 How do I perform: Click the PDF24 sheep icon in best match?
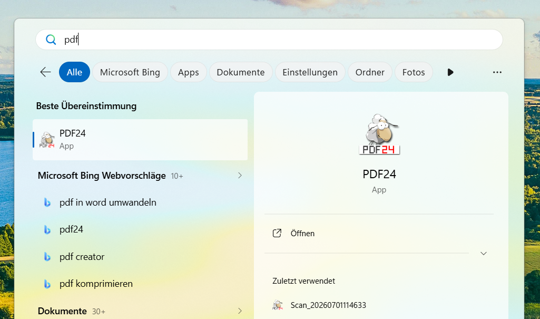point(47,140)
